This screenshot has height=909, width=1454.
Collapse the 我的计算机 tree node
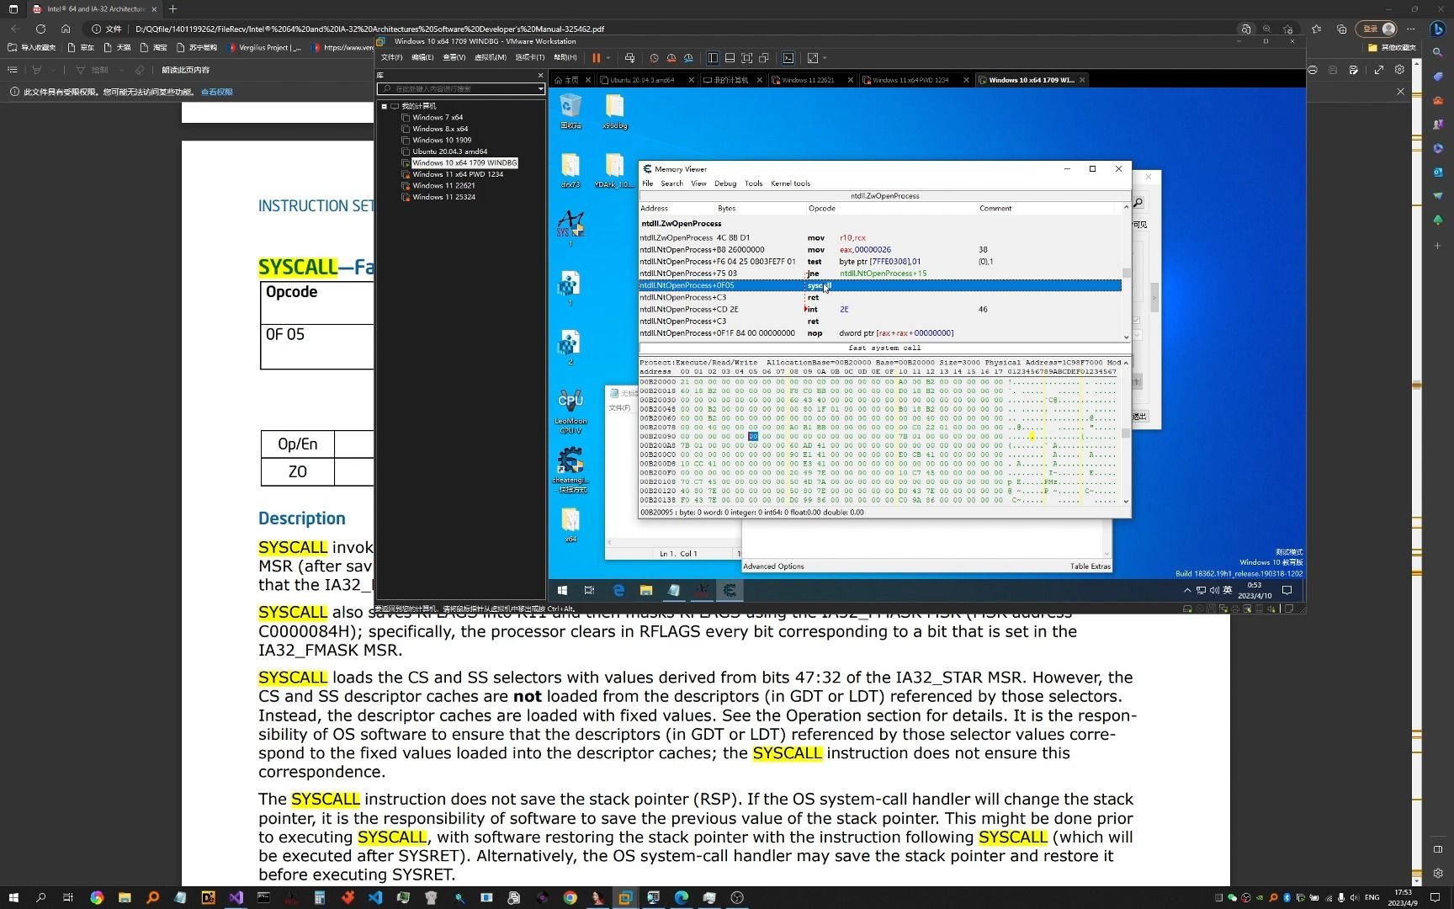pos(385,106)
